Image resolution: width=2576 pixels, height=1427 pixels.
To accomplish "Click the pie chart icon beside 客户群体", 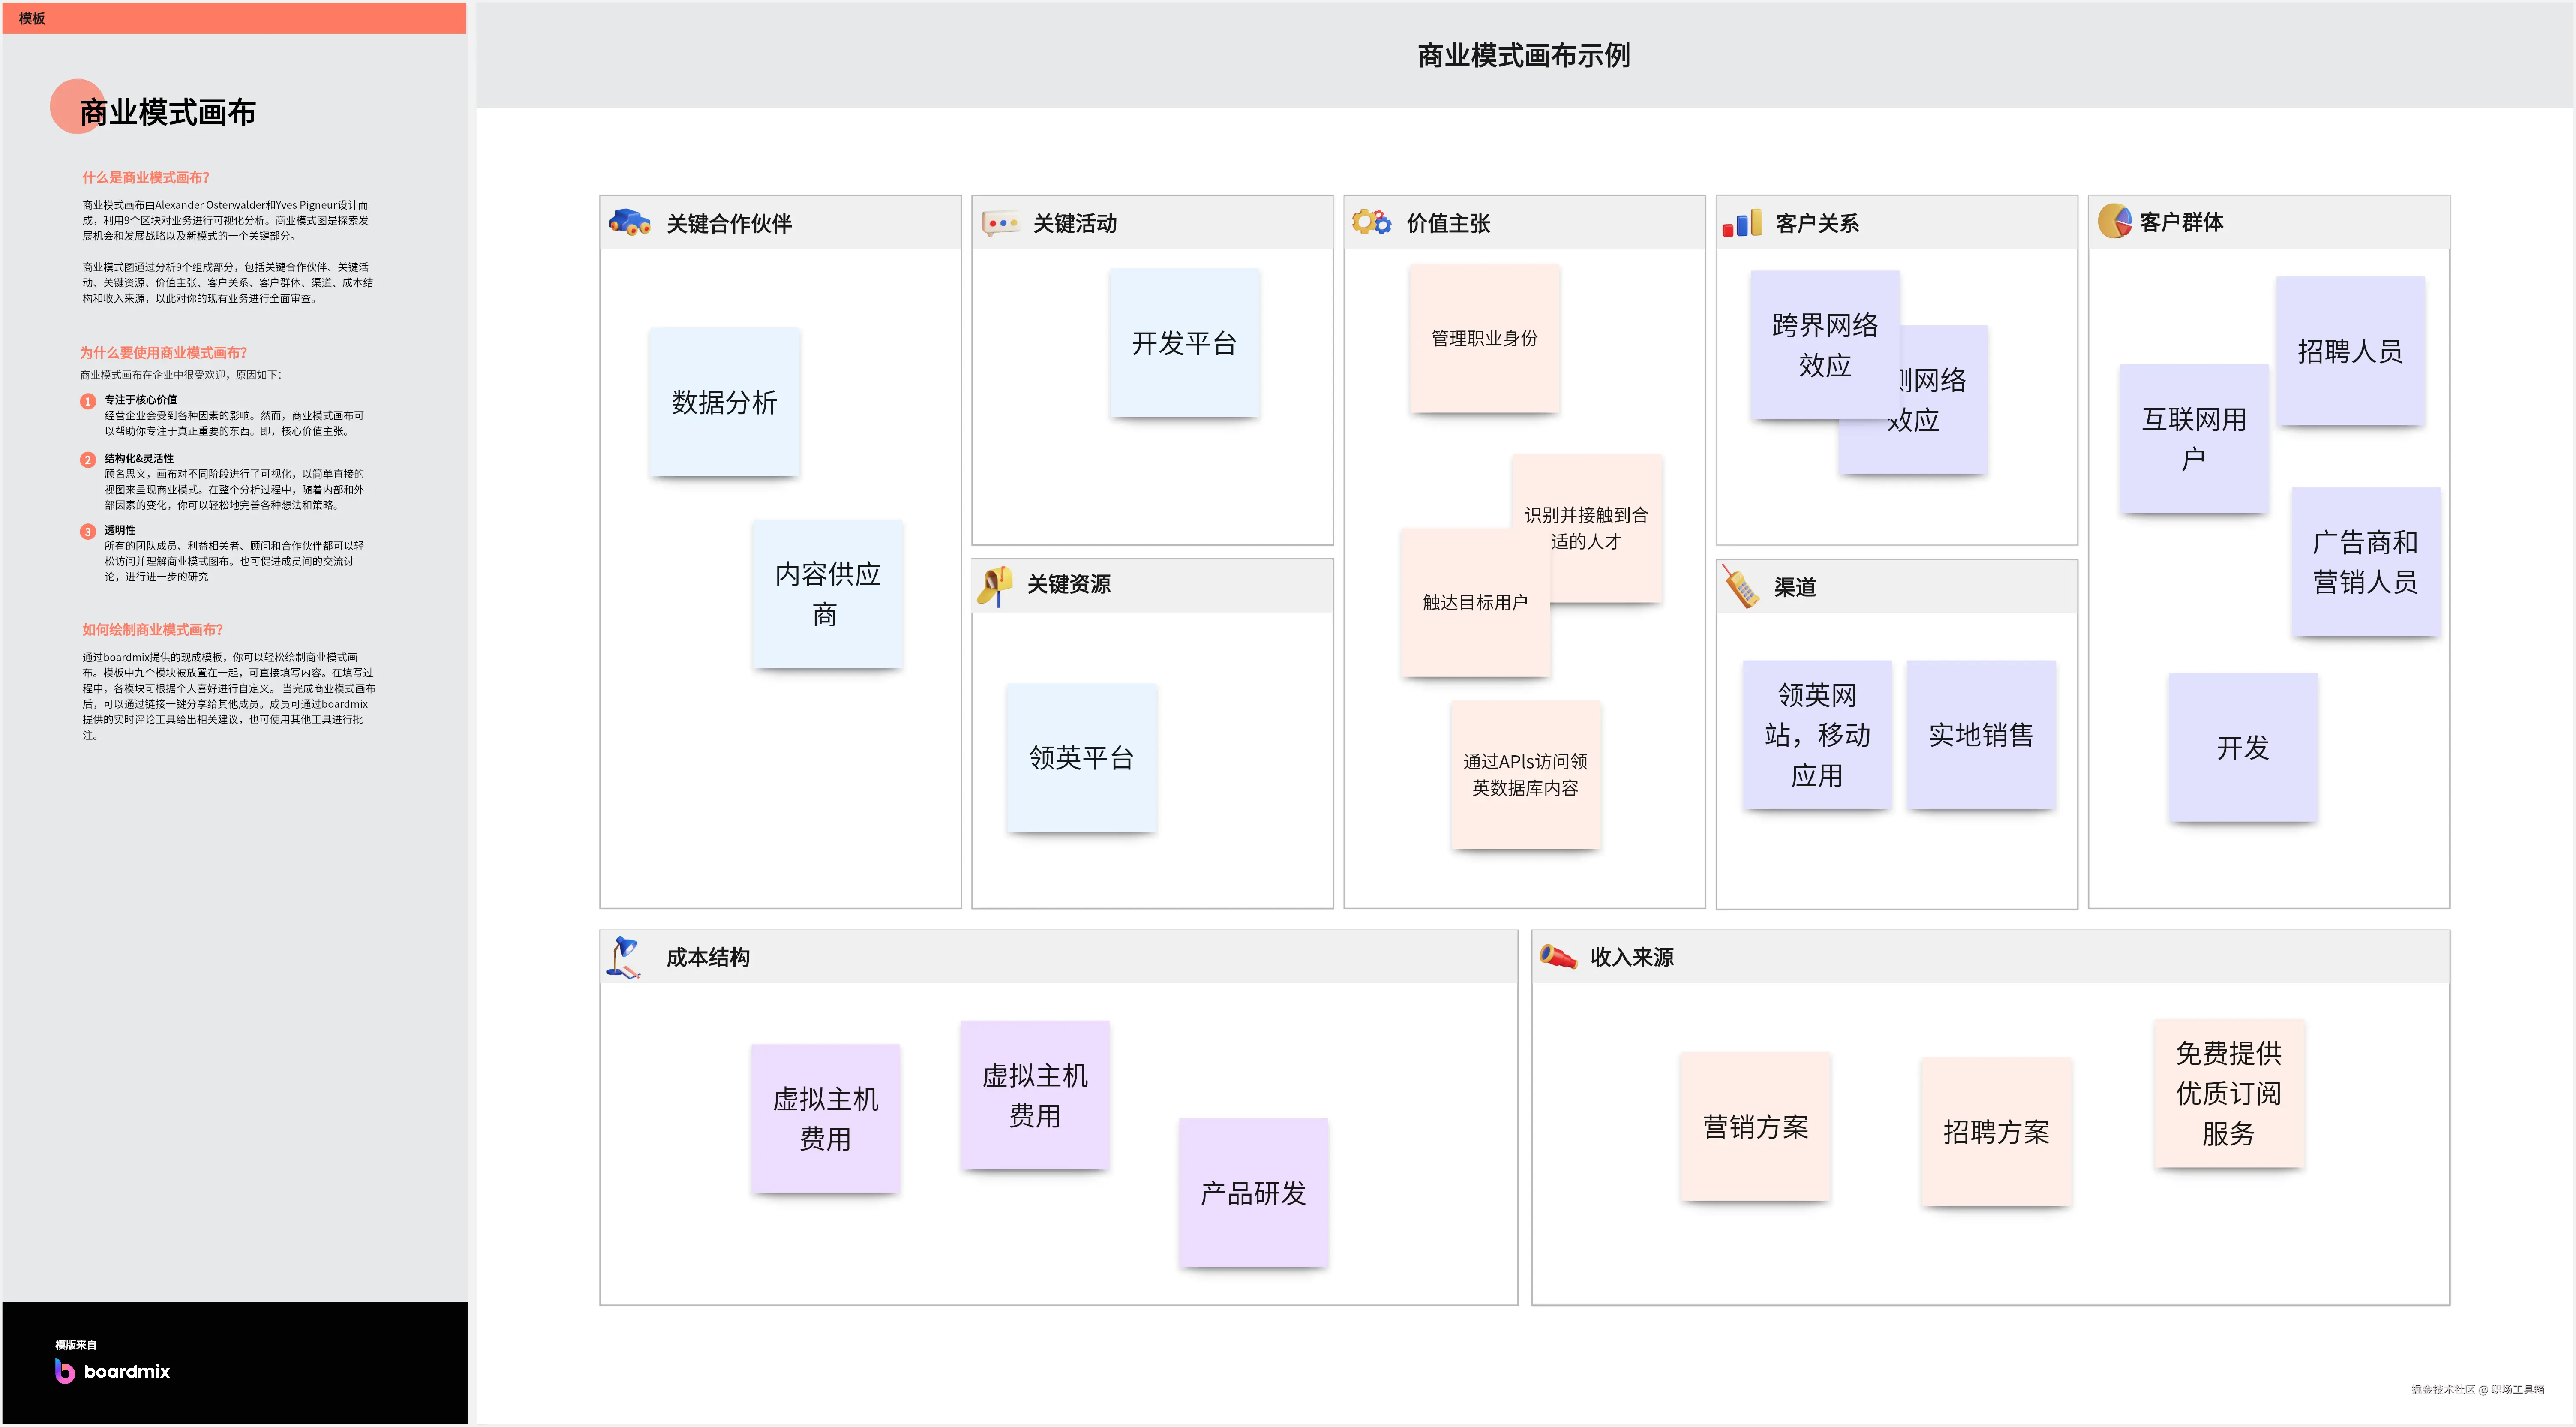I will coord(2114,221).
